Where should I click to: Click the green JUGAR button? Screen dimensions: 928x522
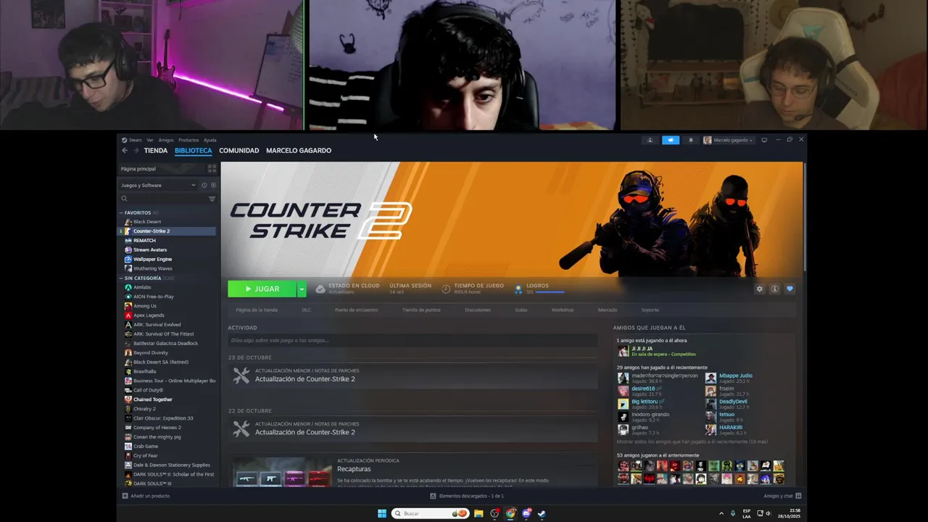262,289
